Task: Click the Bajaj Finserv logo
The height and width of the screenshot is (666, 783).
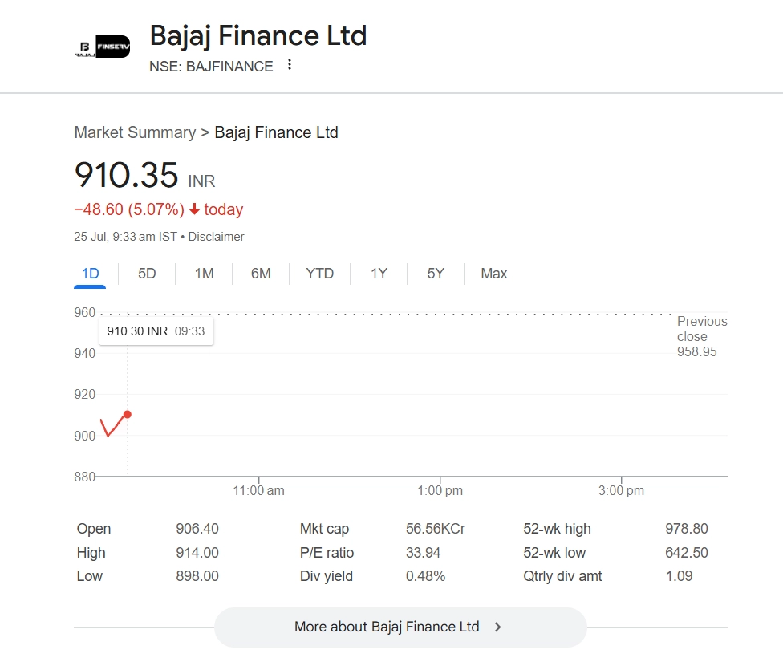Action: coord(102,47)
